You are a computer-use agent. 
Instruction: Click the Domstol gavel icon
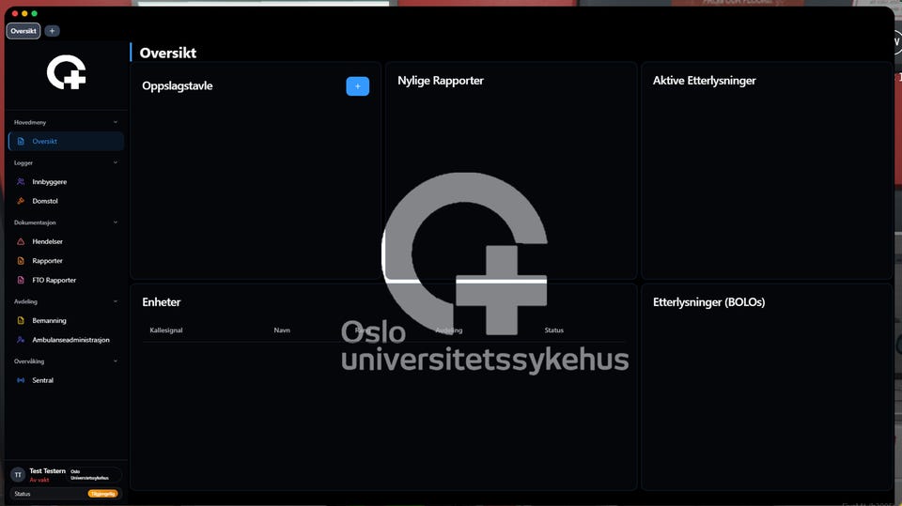[x=21, y=201]
